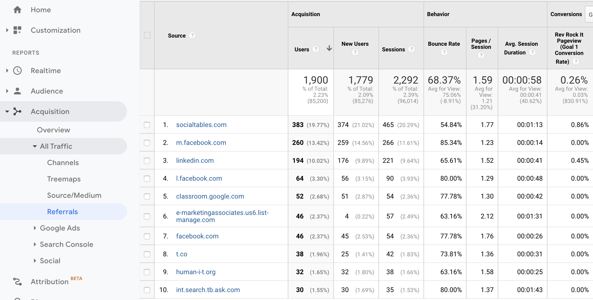
Task: Collapse the All Traffic submenu
Action: click(x=35, y=146)
